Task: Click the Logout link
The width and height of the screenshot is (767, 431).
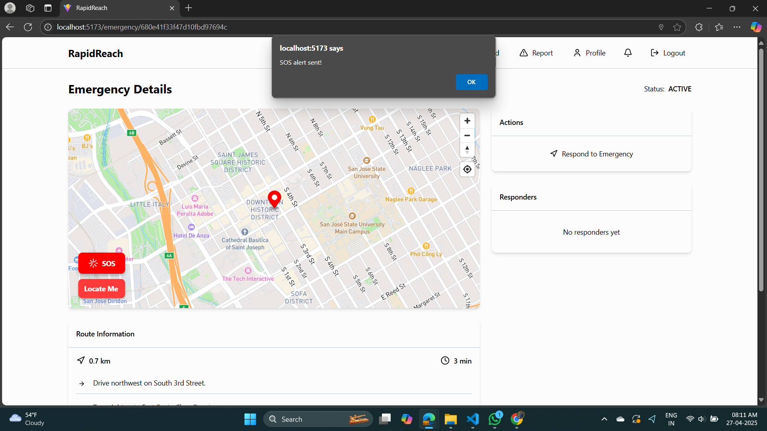Action: [668, 53]
